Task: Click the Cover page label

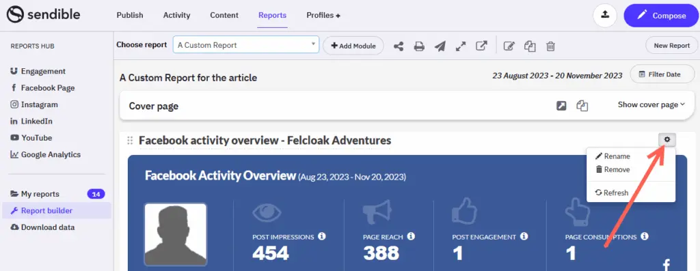Action: click(x=154, y=106)
